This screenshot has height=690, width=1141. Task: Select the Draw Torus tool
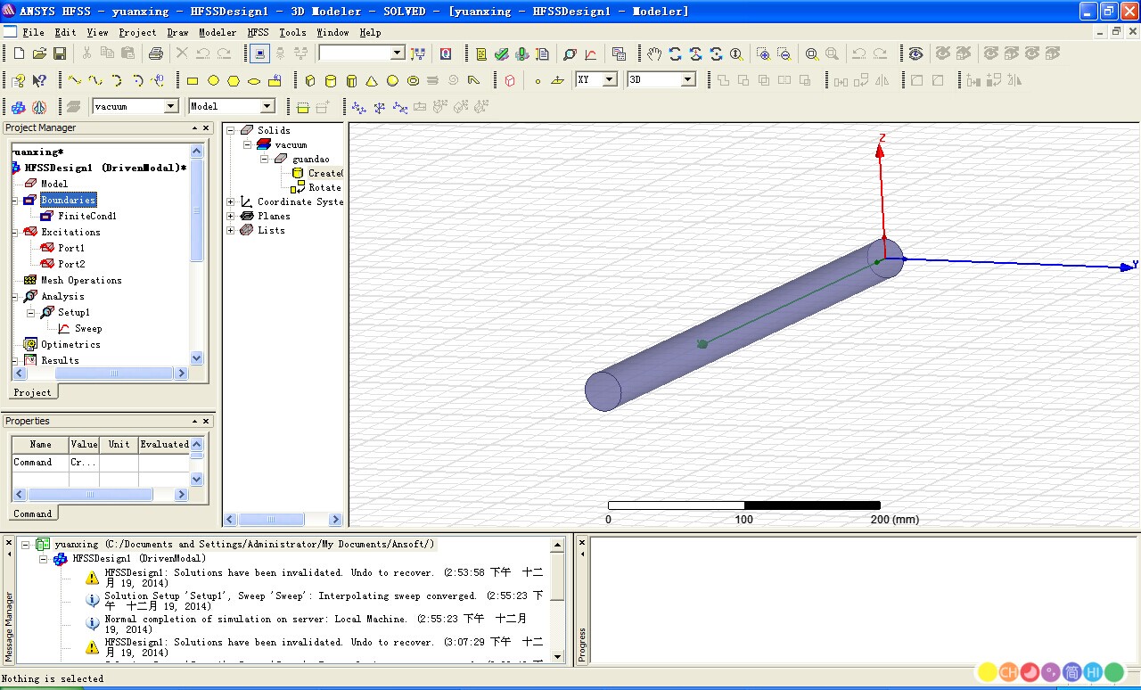point(413,80)
